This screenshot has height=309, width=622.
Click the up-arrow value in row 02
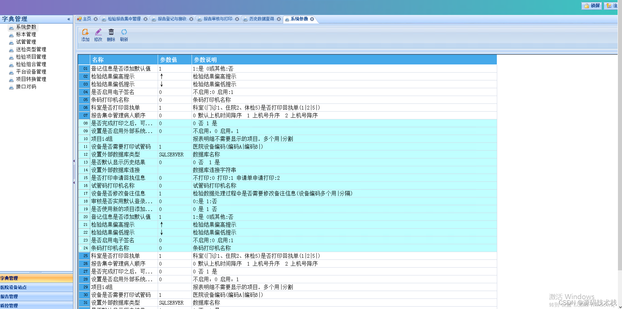point(161,76)
